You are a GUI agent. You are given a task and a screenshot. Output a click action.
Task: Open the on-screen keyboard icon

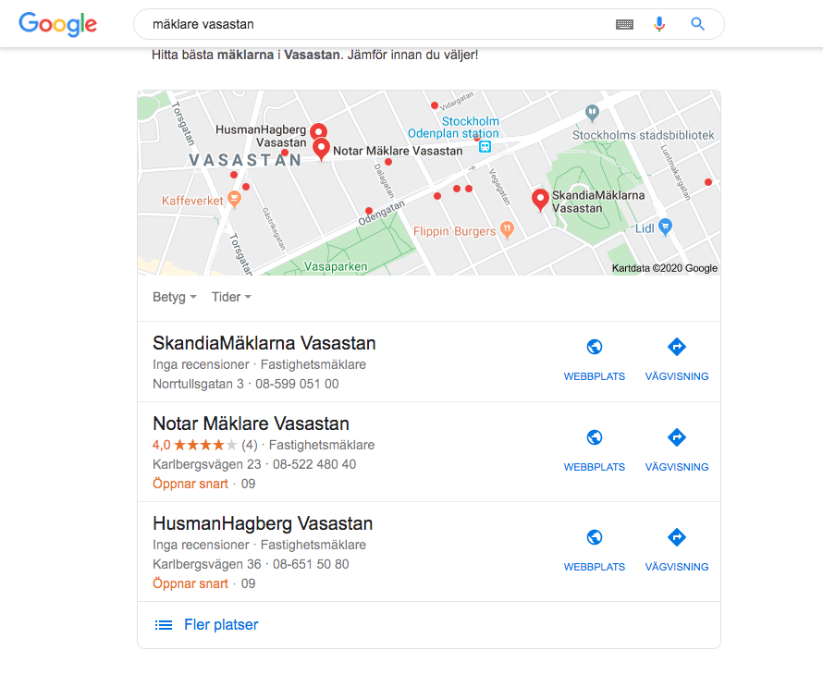click(x=624, y=24)
